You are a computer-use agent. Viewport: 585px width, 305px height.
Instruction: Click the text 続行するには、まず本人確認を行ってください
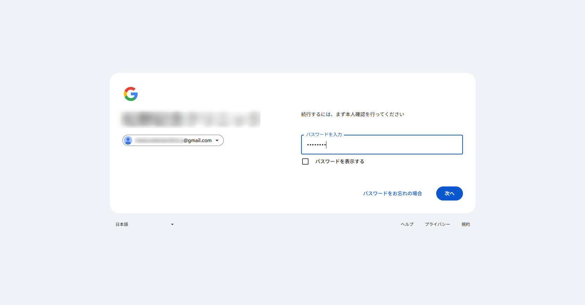point(352,114)
